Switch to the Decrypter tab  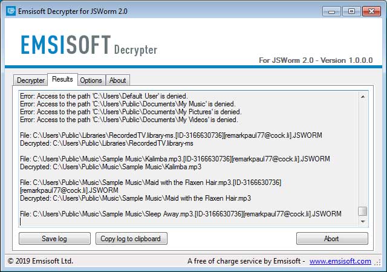(x=30, y=80)
